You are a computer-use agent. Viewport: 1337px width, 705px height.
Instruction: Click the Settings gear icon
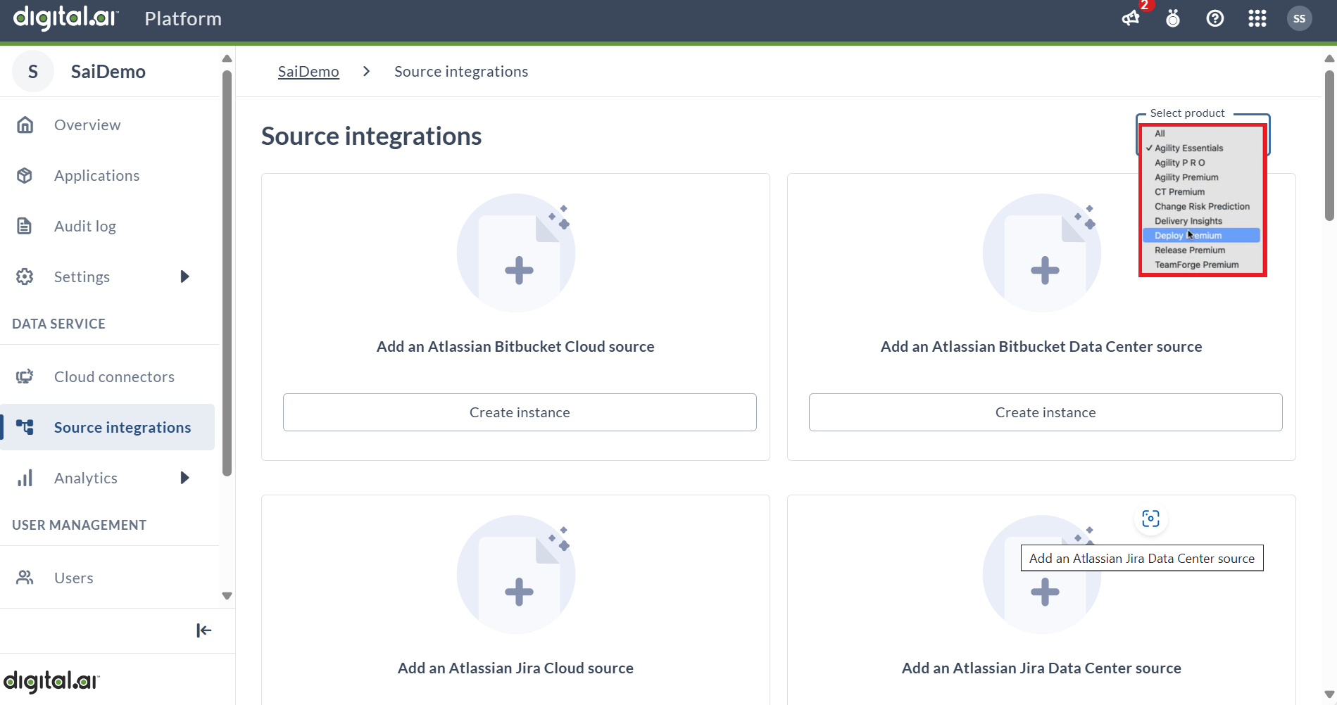point(25,277)
